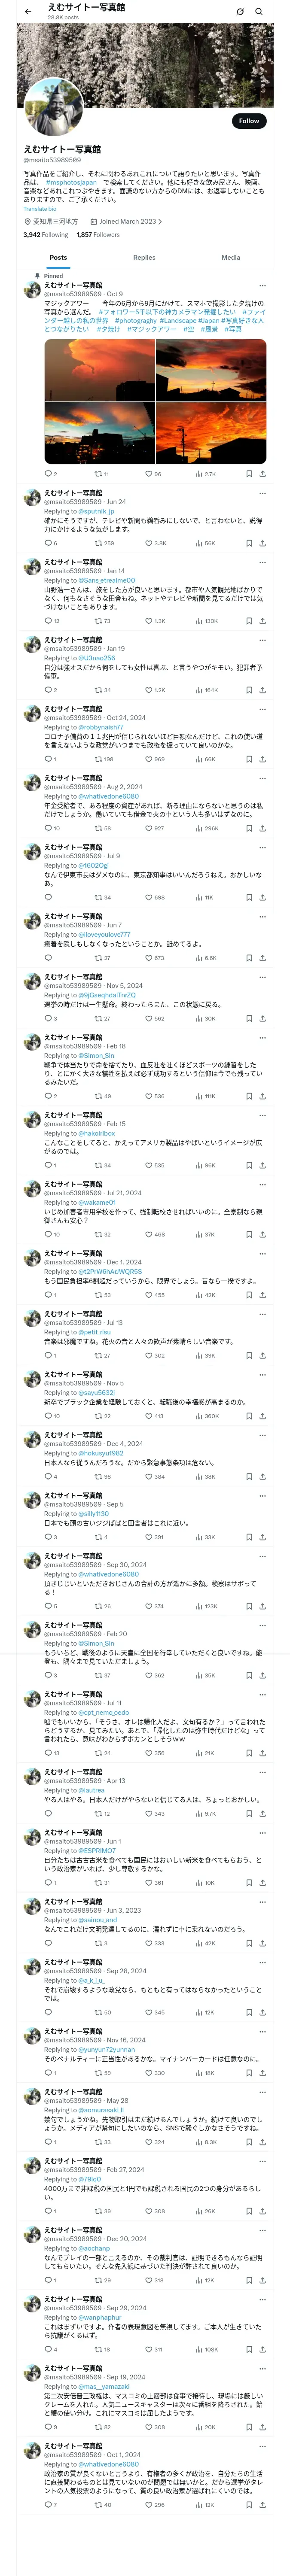The width and height of the screenshot is (290, 2576).
Task: Share the Jan 19 post
Action: click(x=262, y=690)
